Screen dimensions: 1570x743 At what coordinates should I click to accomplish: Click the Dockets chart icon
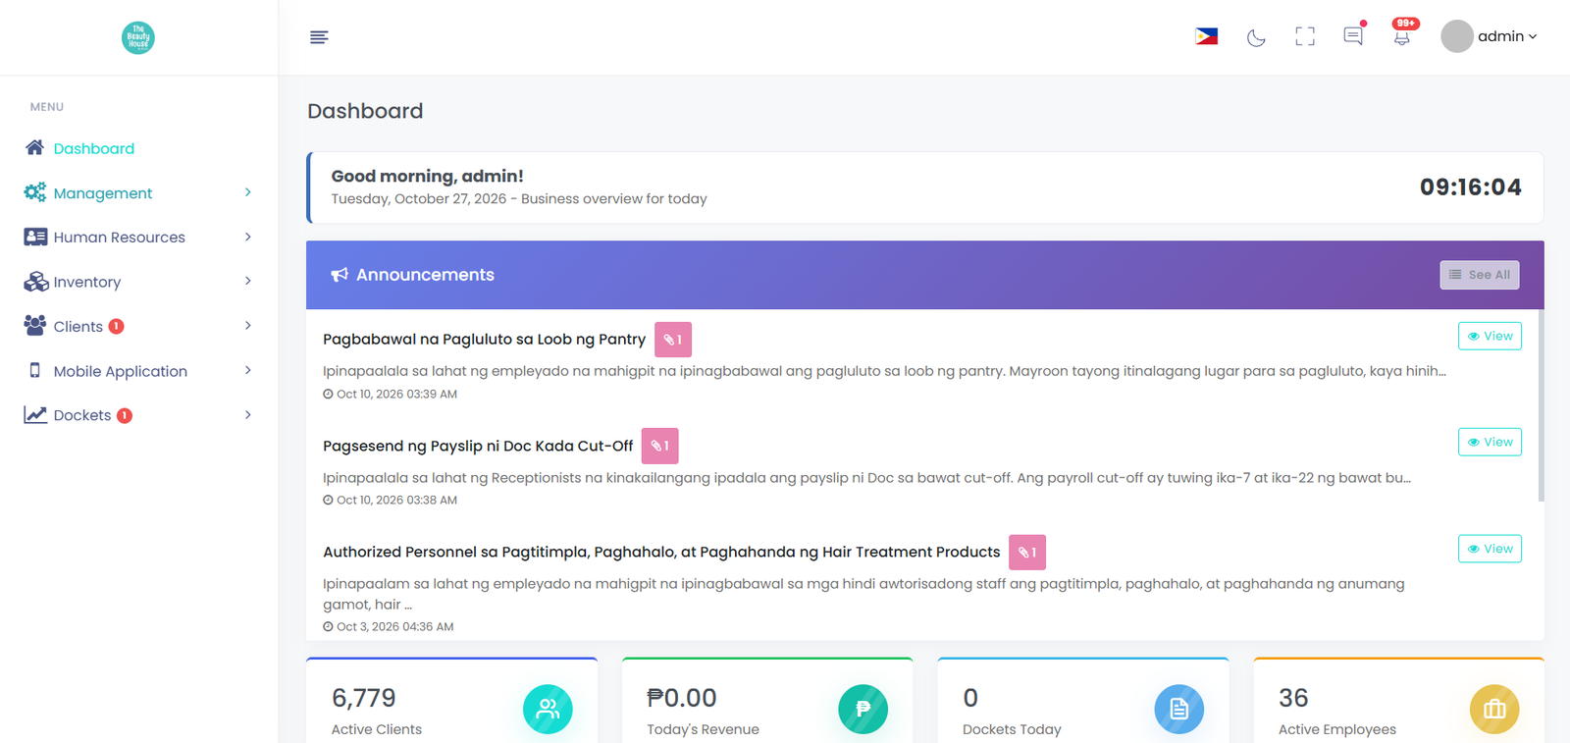[x=35, y=415]
